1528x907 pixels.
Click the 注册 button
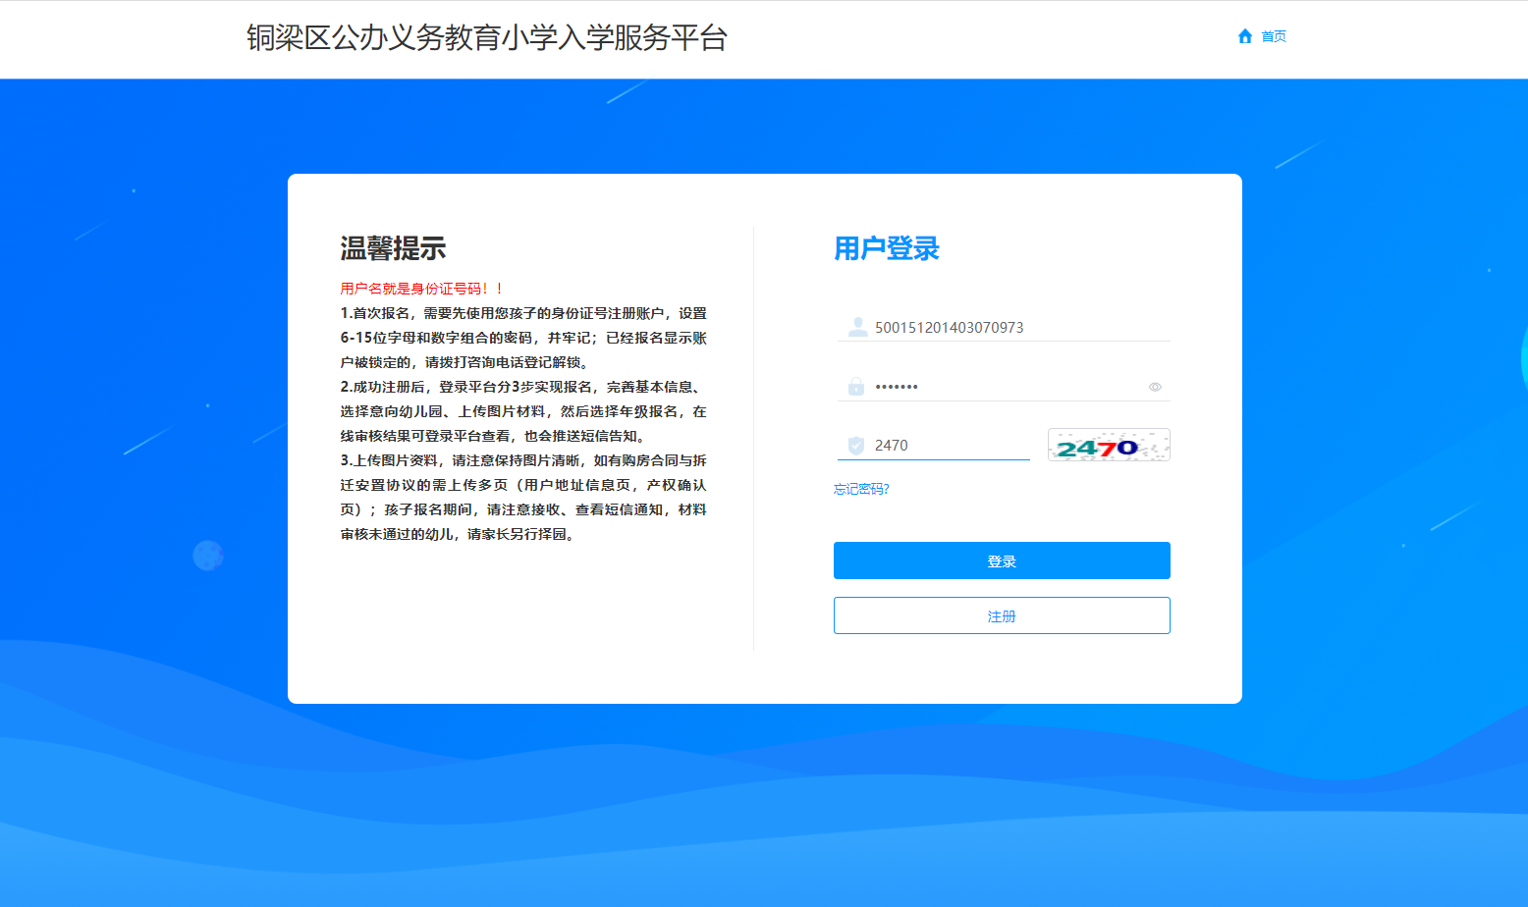click(x=1002, y=615)
